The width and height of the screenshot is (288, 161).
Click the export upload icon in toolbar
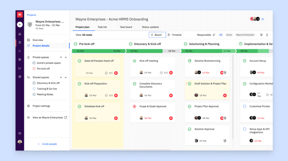[x=267, y=35]
